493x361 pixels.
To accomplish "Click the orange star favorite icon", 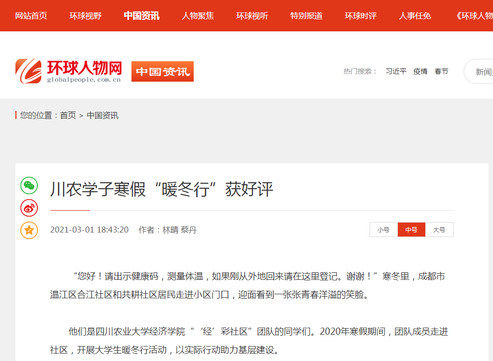I will click(29, 230).
